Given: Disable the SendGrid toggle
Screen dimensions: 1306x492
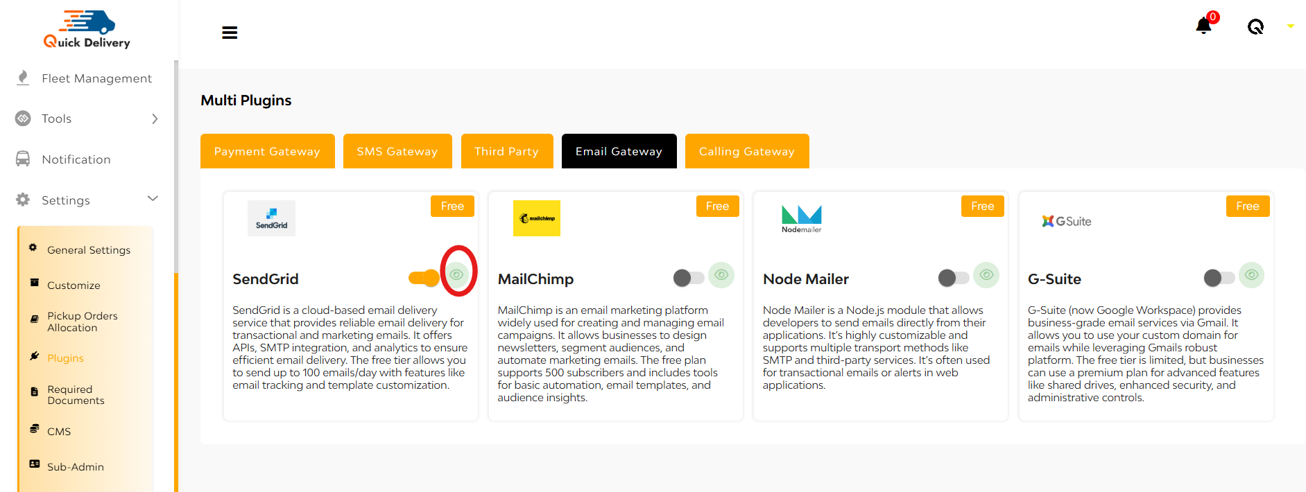Looking at the screenshot, I should click(x=424, y=278).
